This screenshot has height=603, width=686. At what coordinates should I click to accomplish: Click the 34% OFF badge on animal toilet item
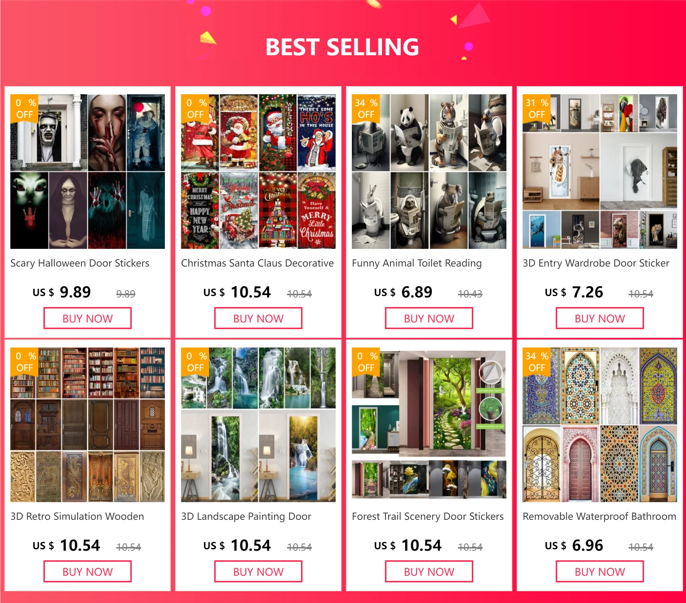point(366,109)
